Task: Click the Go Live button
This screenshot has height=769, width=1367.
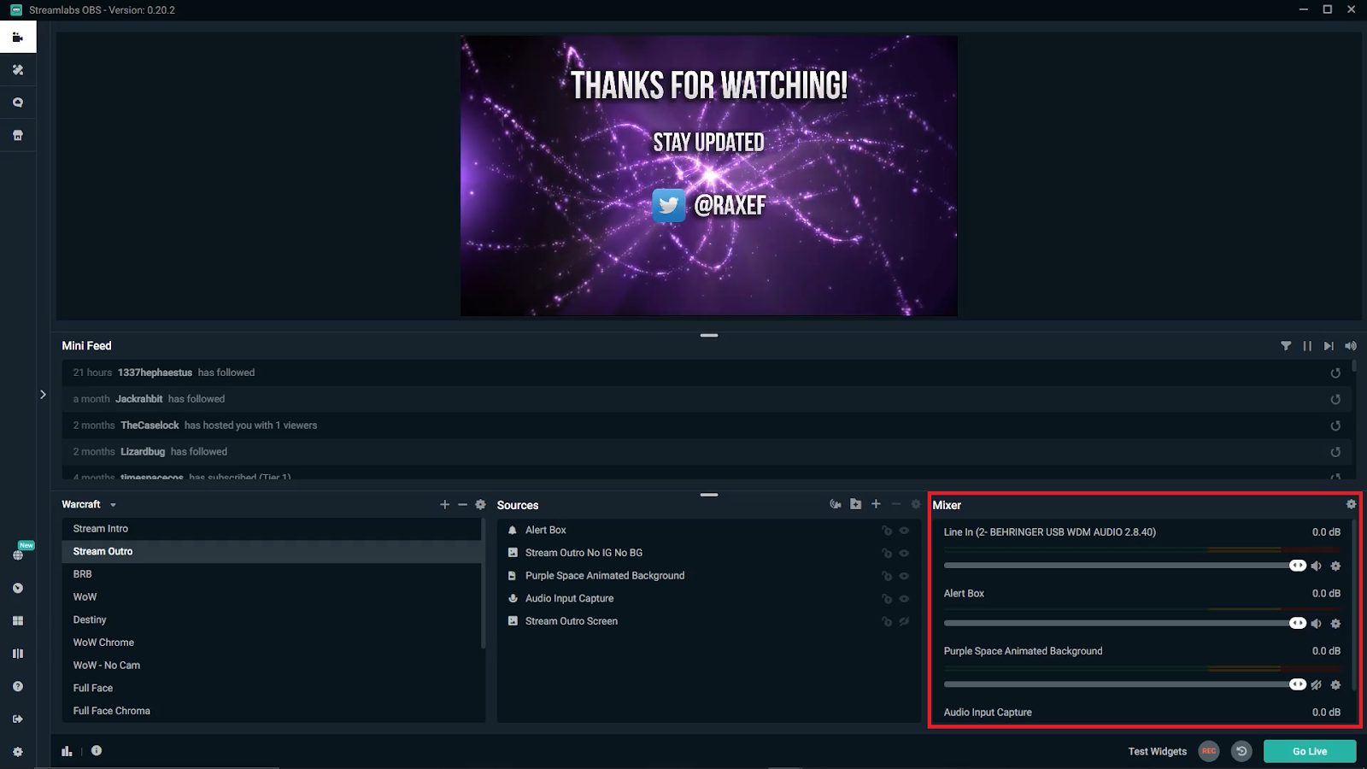Action: coord(1310,751)
